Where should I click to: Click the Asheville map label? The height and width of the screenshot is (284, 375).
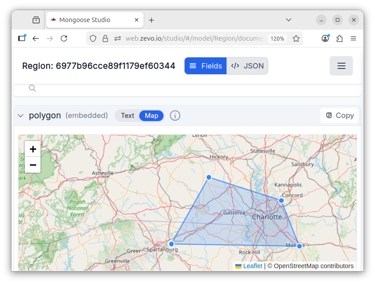tap(103, 173)
